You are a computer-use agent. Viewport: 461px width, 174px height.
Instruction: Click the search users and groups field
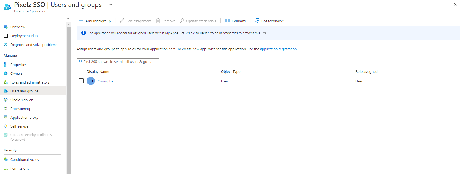point(118,62)
